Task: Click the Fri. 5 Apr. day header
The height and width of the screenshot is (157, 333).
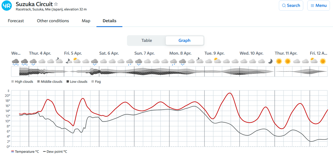Action: click(x=73, y=53)
